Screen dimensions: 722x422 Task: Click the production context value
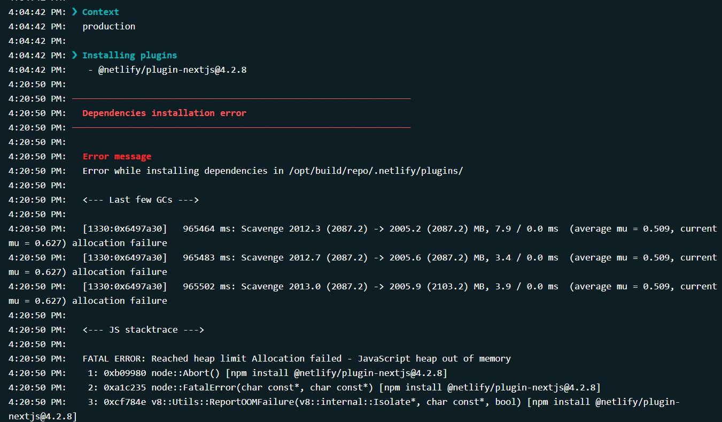pyautogui.click(x=108, y=26)
